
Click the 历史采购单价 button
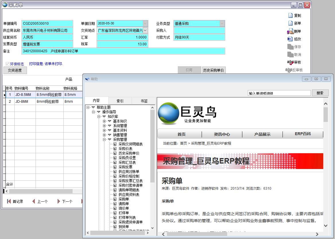pyautogui.click(x=213, y=70)
